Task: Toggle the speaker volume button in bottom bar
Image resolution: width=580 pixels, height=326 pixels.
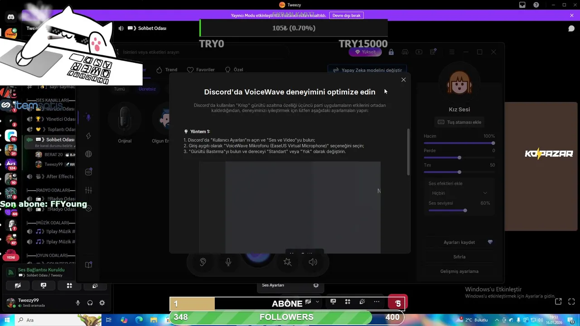Action: click(x=313, y=262)
